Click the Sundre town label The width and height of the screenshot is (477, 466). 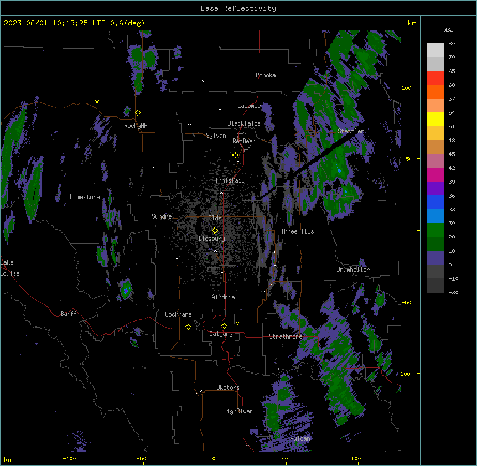162,216
